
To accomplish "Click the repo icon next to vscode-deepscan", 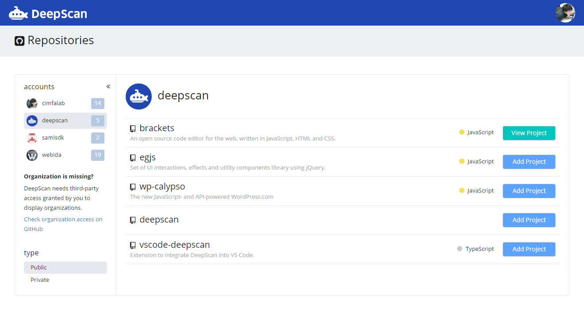I will [133, 245].
